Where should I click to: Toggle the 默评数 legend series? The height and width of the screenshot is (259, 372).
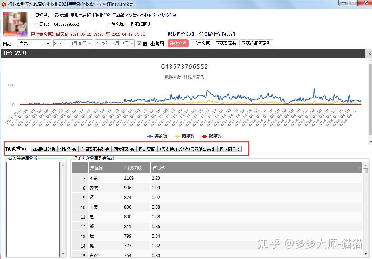pyautogui.click(x=211, y=136)
